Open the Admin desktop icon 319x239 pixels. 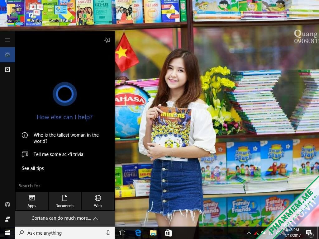coord(12,13)
